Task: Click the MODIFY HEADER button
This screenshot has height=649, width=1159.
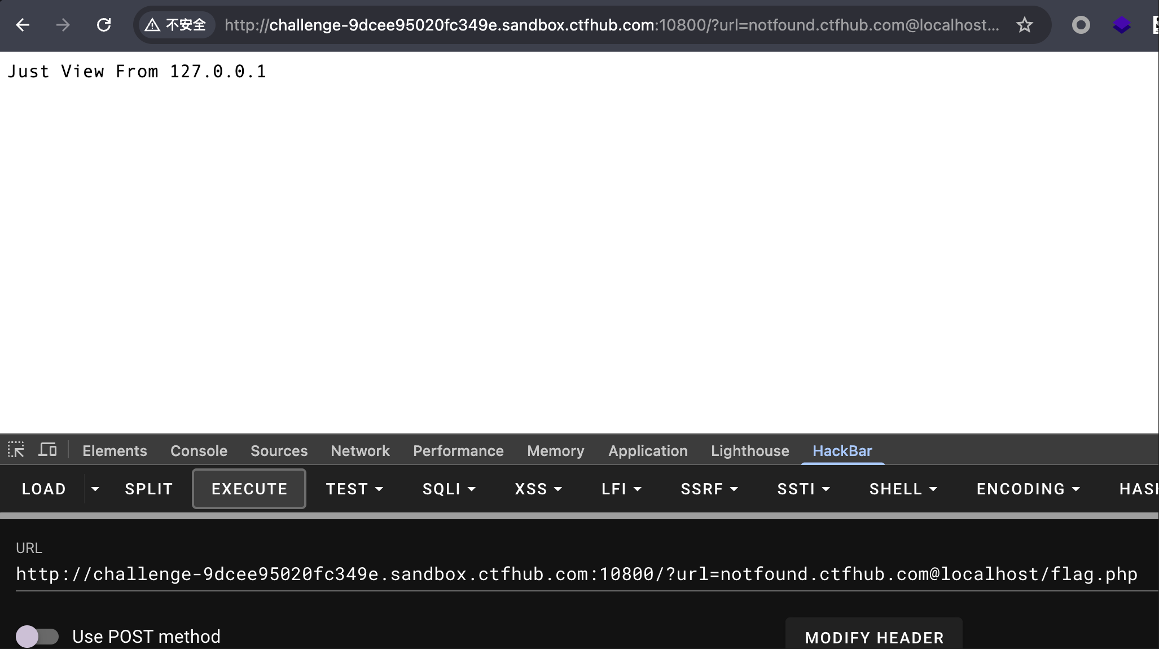Action: point(873,637)
